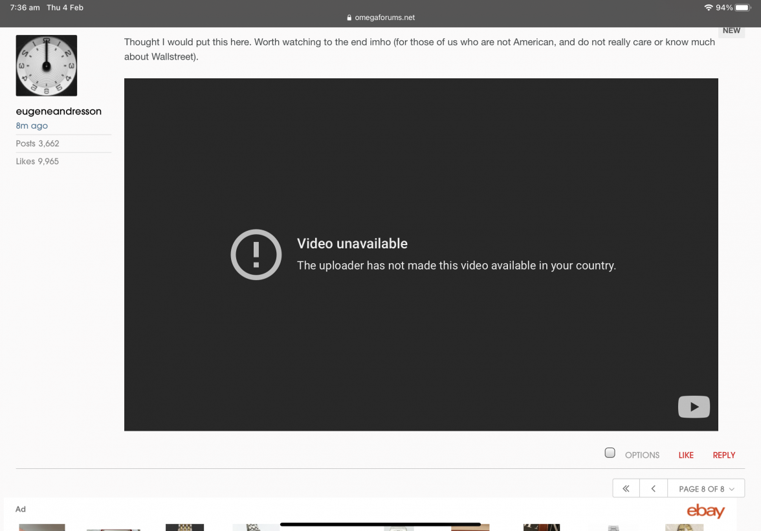Jump to first page with double-arrow button
This screenshot has height=531, width=761.
[x=626, y=489]
